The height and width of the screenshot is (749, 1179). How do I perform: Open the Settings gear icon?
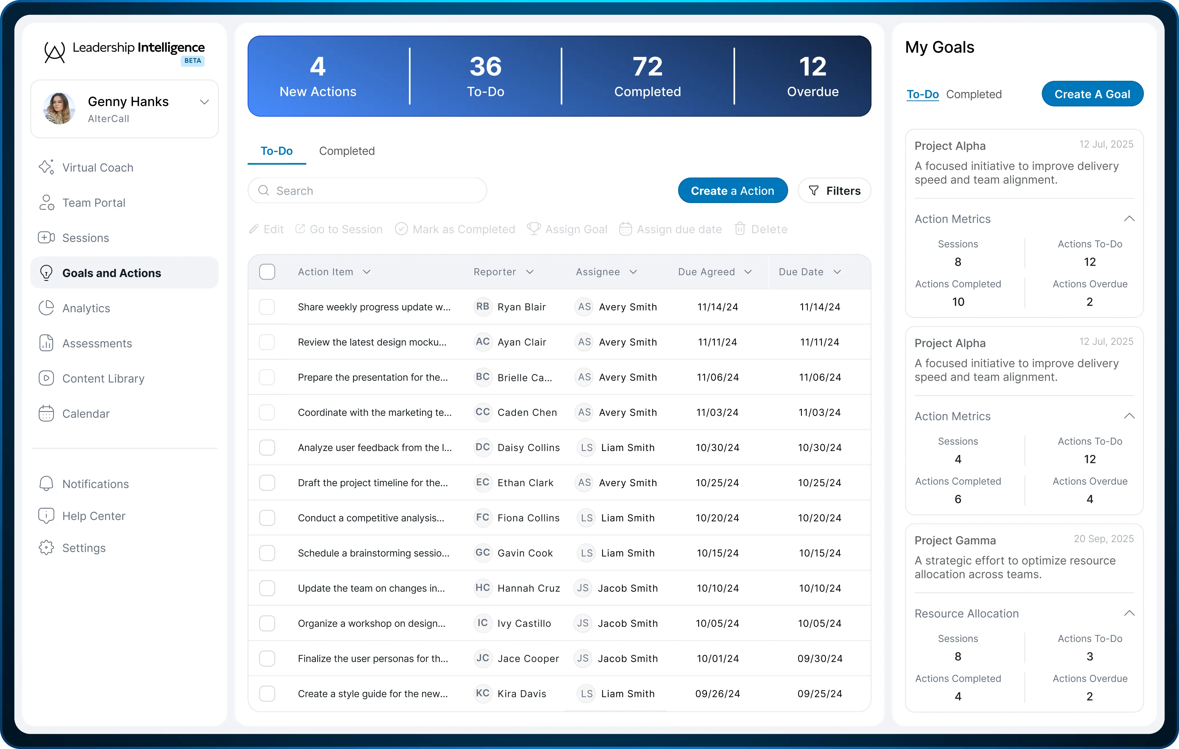tap(46, 547)
